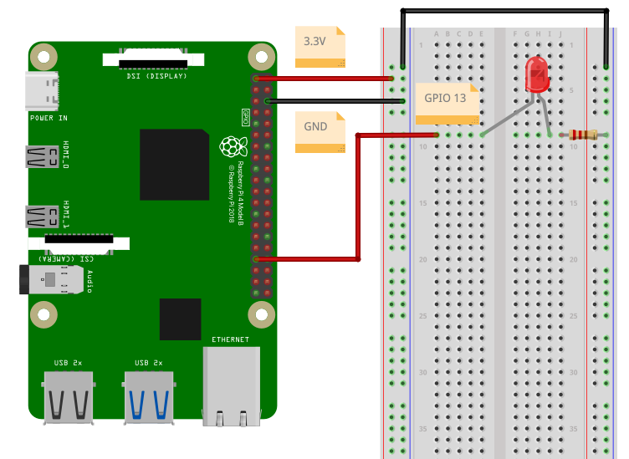The image size is (629, 459).
Task: Click breadboard column label A
Action: (x=437, y=34)
